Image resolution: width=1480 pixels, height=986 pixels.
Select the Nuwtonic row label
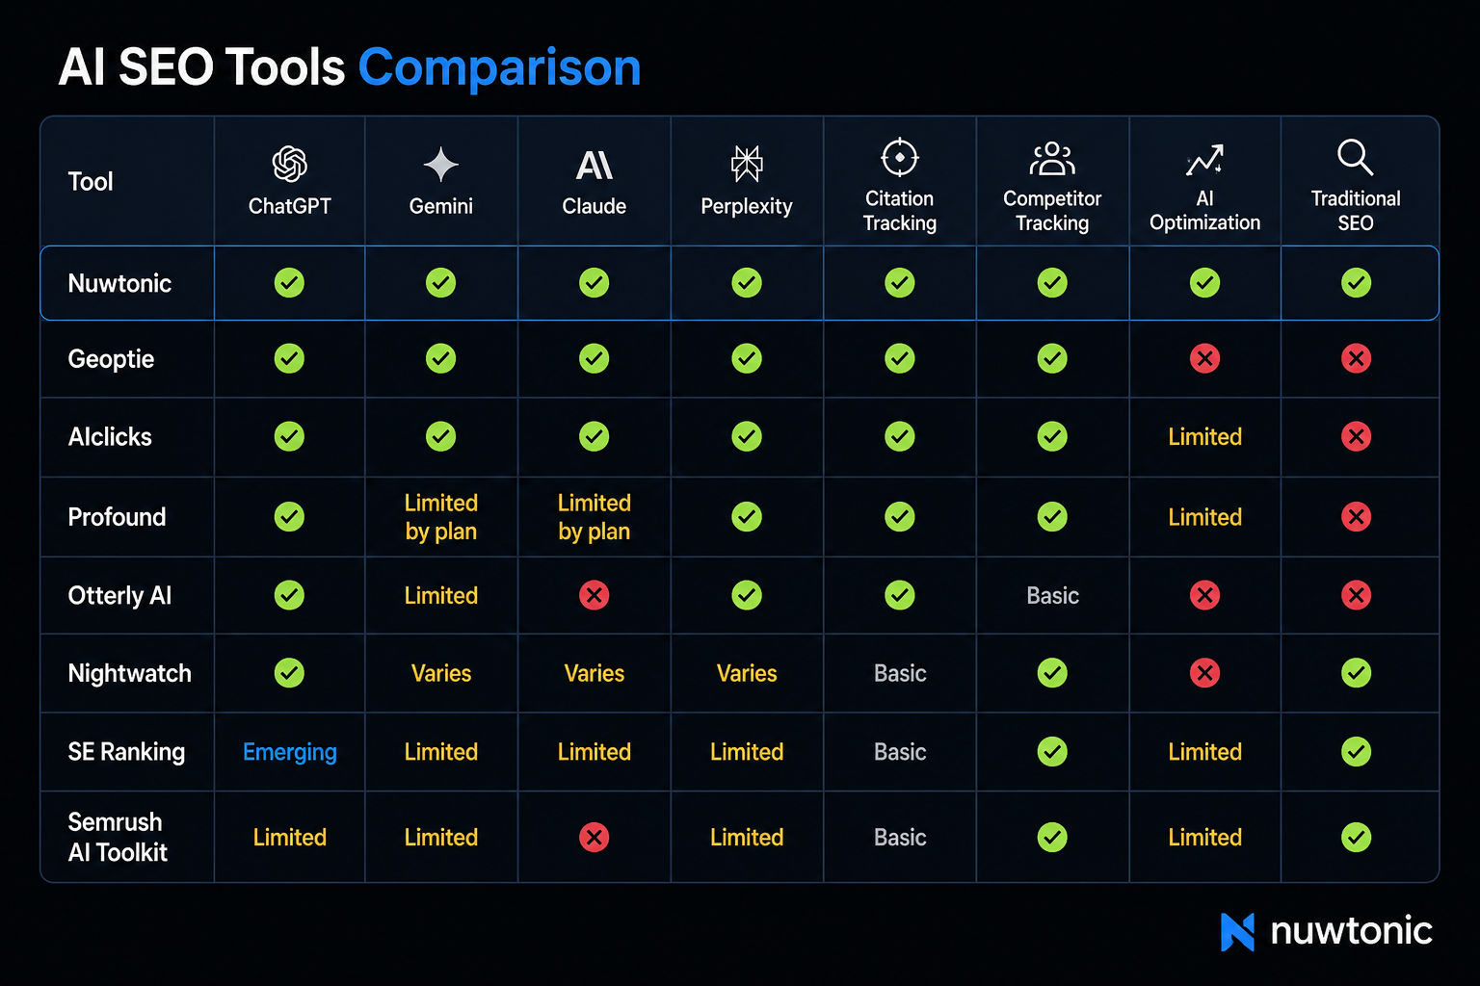pyautogui.click(x=119, y=283)
